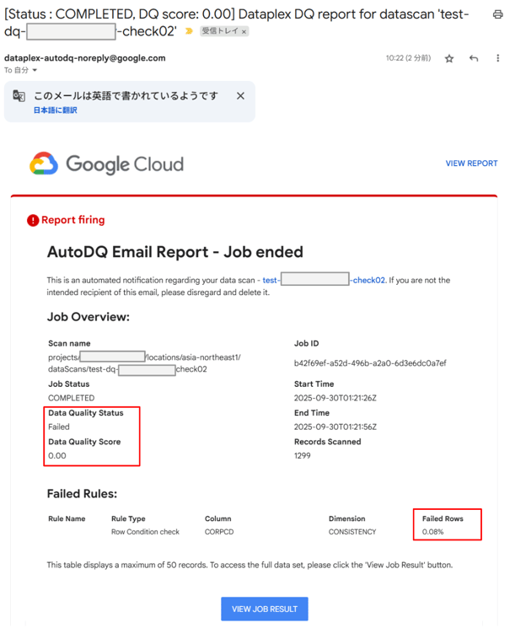This screenshot has width=510, height=628.
Task: Click the CORPCD column value
Action: 218,532
